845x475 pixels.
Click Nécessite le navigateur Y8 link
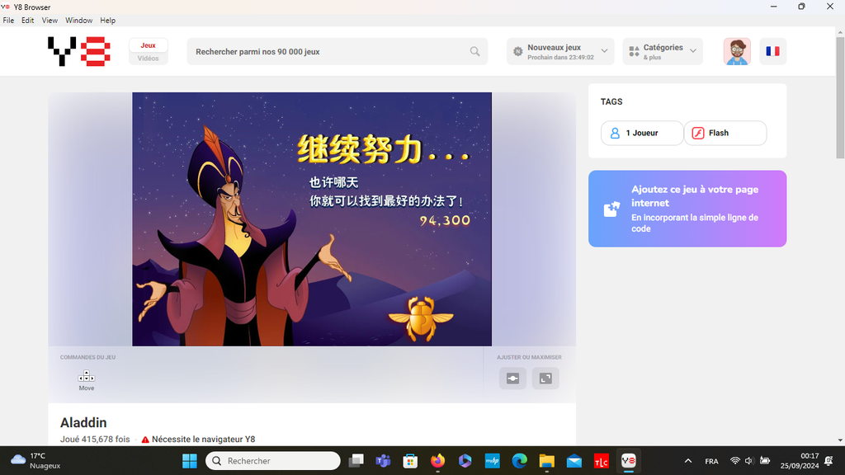coord(203,440)
